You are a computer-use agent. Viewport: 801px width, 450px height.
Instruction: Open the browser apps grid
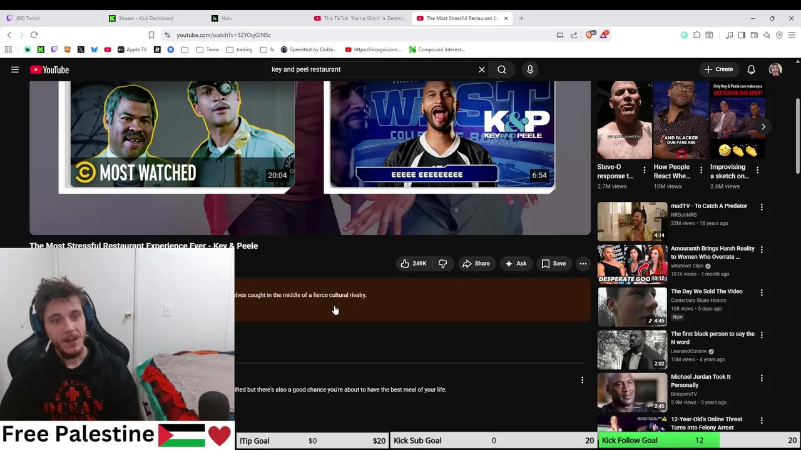(x=9, y=49)
